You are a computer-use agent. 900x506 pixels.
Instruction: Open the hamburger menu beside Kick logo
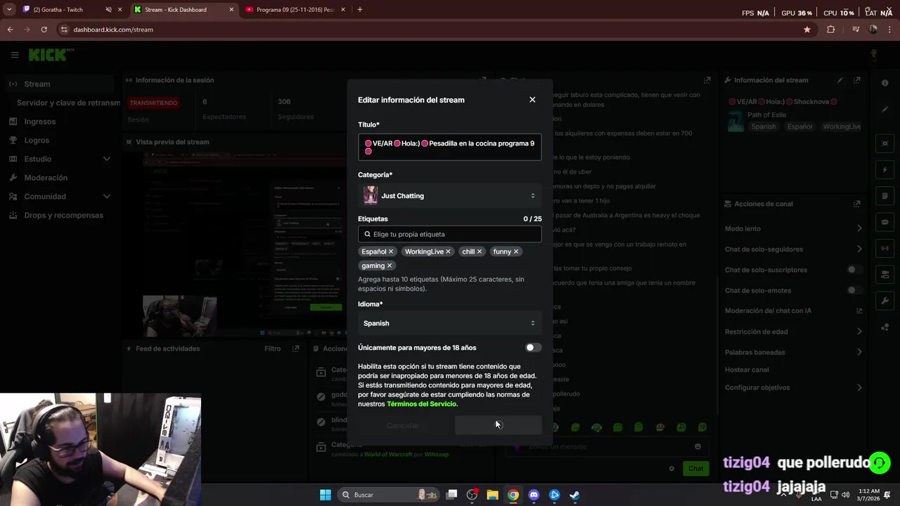[15, 55]
